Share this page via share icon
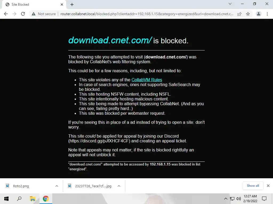Image resolution: width=273 pixels, height=204 pixels. pos(239,14)
